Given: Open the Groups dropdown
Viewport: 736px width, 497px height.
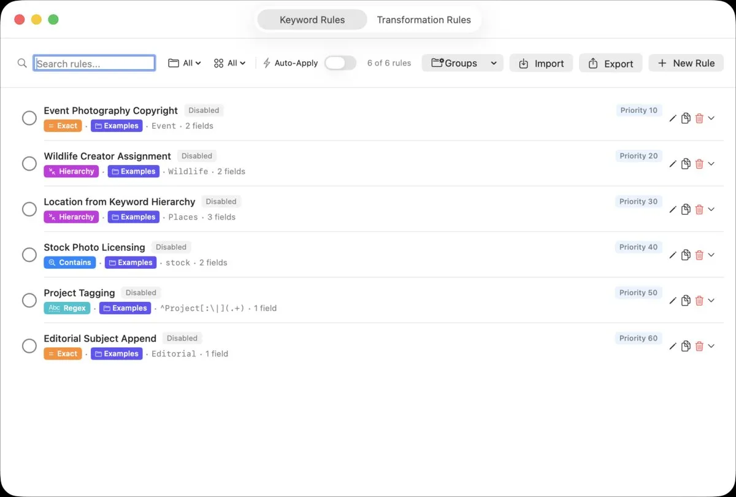Looking at the screenshot, I should [462, 63].
